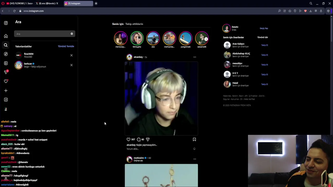Open a new browser tab with plus

pyautogui.click(x=96, y=3)
